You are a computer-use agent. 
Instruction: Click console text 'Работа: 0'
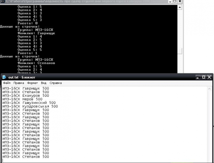(28, 23)
